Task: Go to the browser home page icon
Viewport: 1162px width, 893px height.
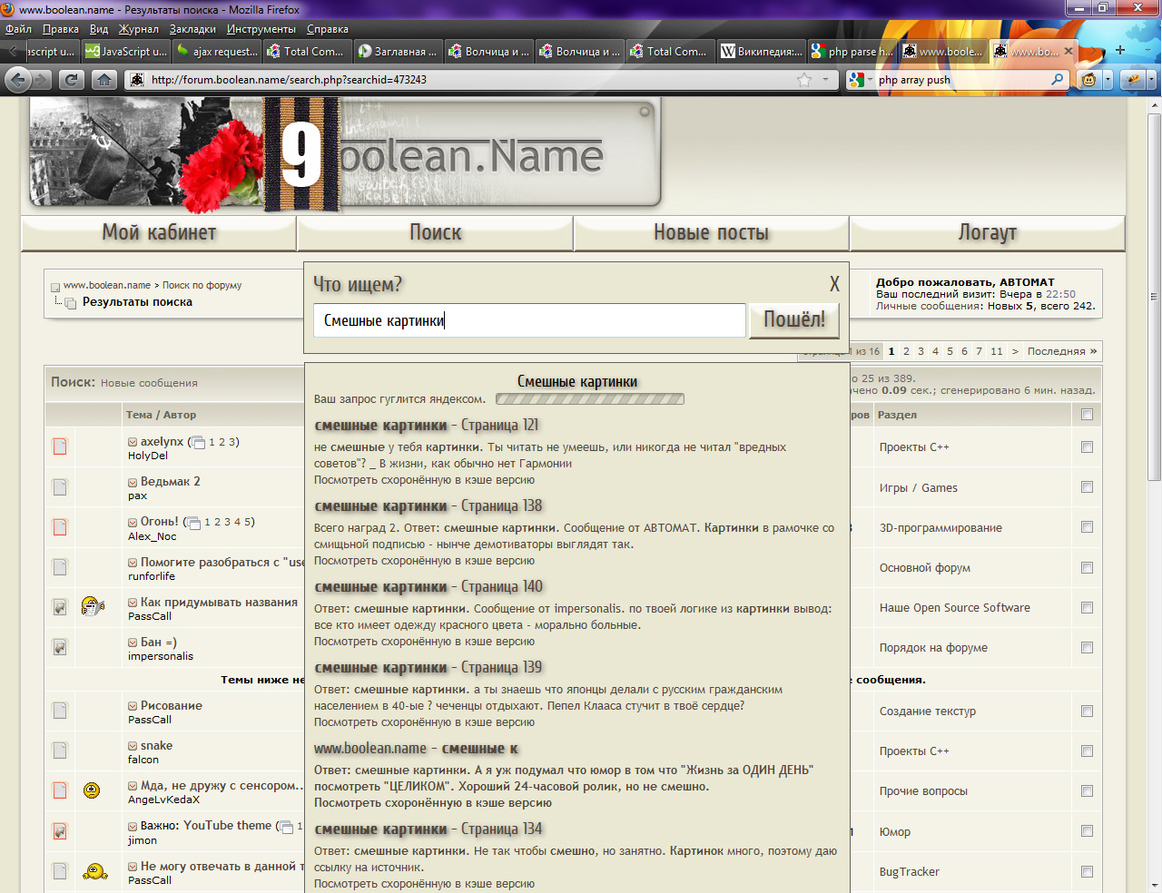Action: click(x=104, y=80)
